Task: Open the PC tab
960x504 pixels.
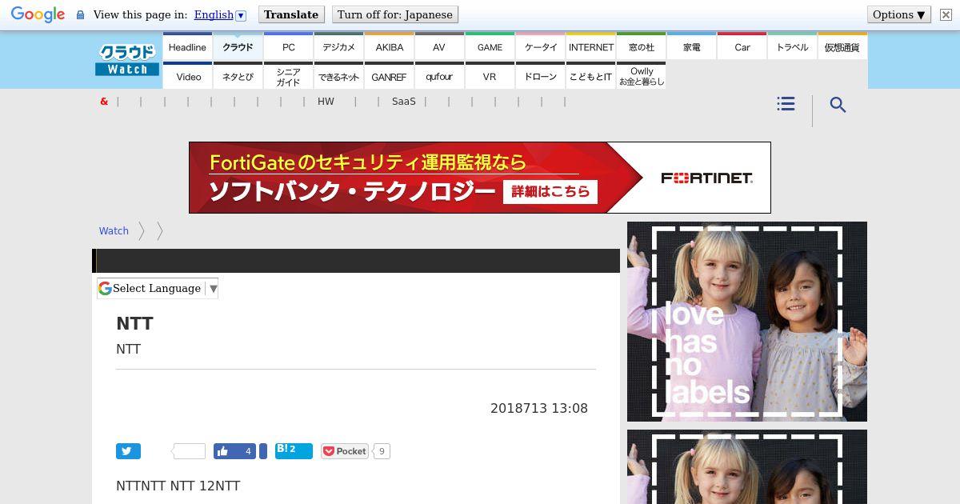Action: 289,47
